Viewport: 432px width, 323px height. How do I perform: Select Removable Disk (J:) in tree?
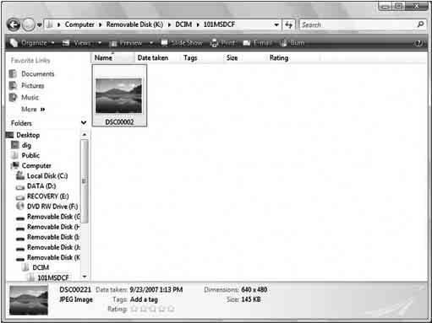[53, 247]
